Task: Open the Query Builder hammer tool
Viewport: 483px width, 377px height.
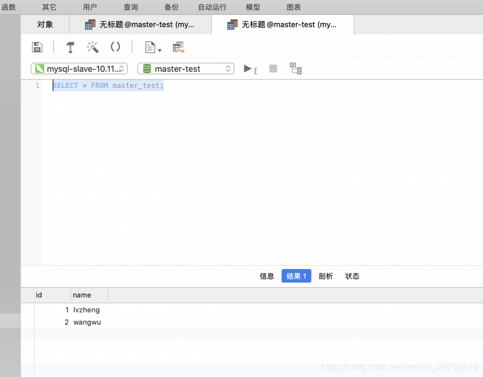Action: coord(70,47)
